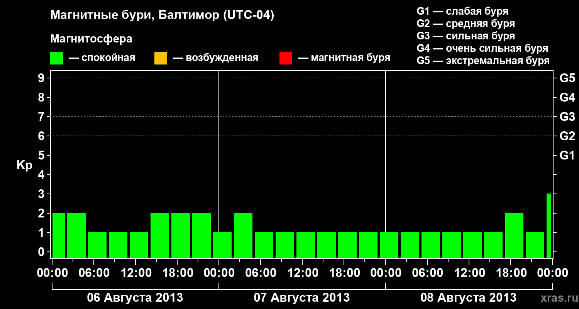Image resolution: width=579 pixels, height=309 pixels.
Task: Click legend line 'G2 — средняя буря'
Action: pyautogui.click(x=466, y=24)
